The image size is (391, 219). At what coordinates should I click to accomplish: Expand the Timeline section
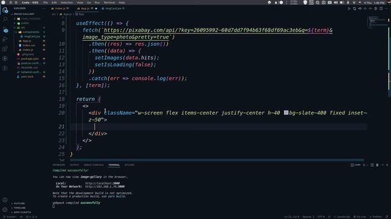click(20, 208)
